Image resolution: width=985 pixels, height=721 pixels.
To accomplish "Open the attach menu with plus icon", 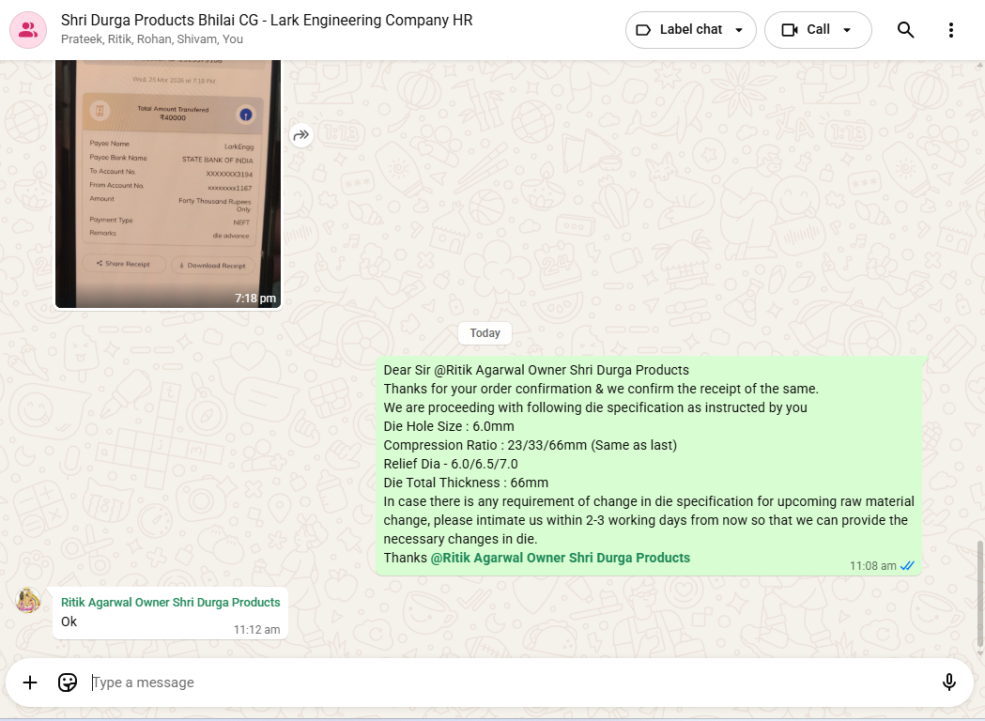I will coord(30,683).
